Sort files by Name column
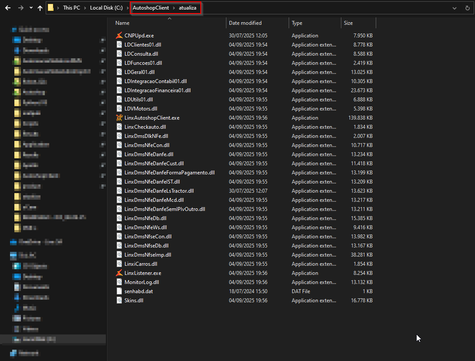 [x=122, y=23]
